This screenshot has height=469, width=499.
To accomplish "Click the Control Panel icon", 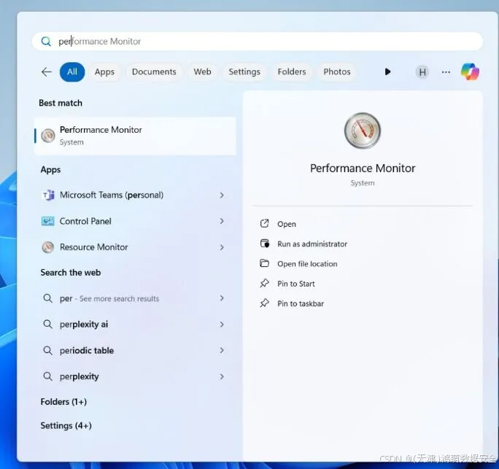I will coord(47,221).
